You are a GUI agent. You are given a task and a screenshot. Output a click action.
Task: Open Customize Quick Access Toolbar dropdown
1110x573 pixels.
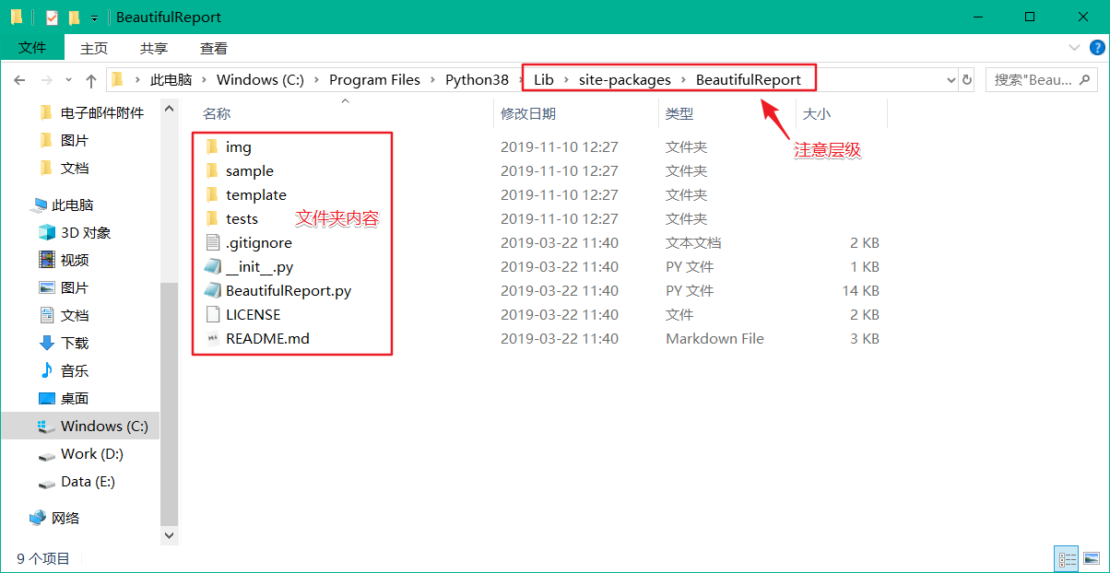[94, 18]
